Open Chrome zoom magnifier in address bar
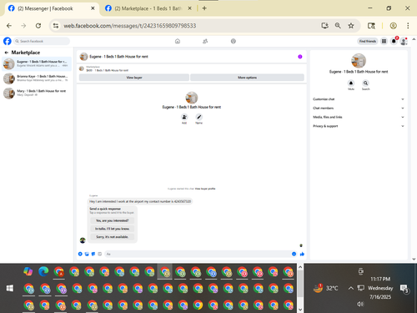Screen dimensions: 417x313 click(338, 26)
